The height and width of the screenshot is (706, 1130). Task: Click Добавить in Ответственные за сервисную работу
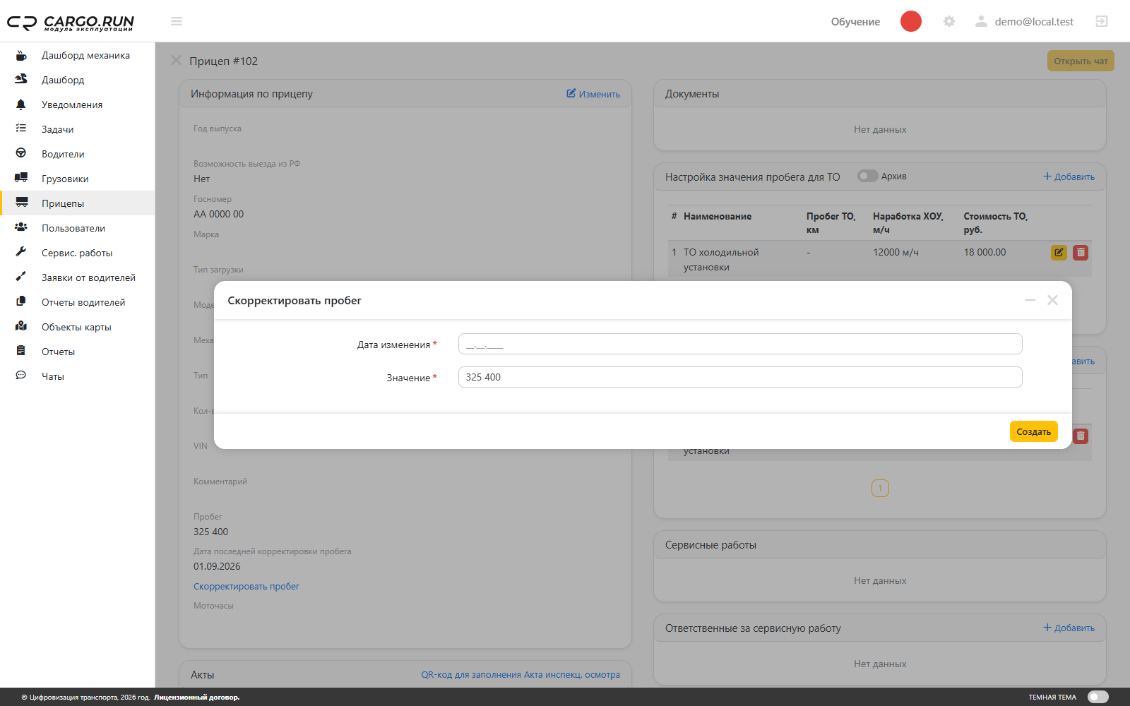point(1069,628)
